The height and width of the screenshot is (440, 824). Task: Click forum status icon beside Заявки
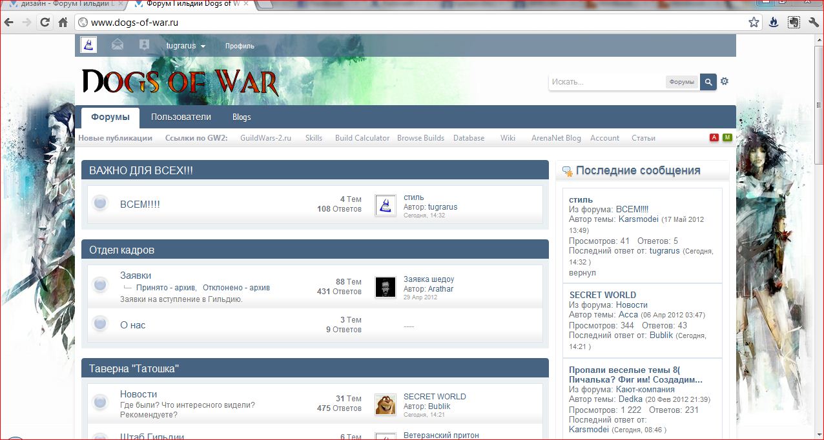click(x=100, y=285)
